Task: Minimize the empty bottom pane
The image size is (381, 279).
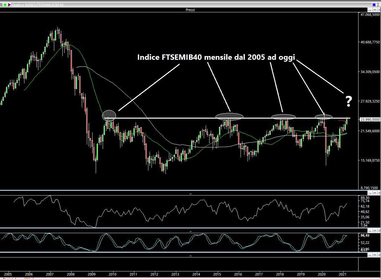Action: tap(370, 255)
